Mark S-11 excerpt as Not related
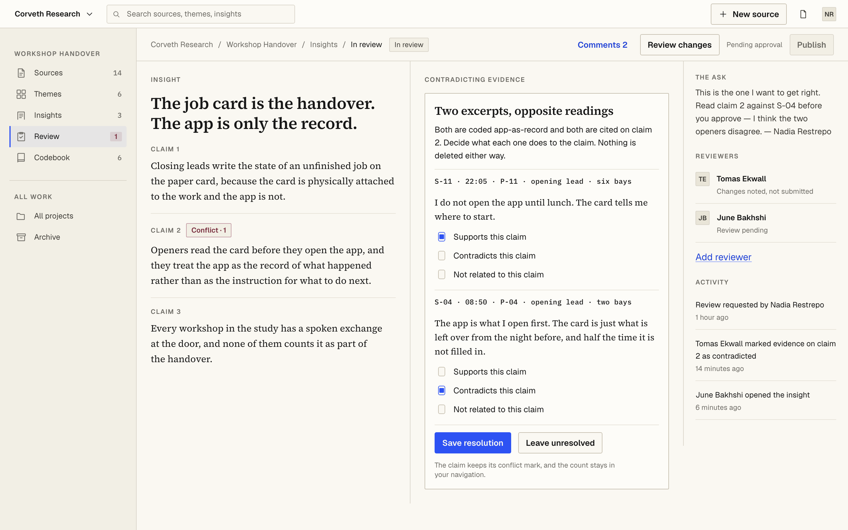 click(x=442, y=274)
